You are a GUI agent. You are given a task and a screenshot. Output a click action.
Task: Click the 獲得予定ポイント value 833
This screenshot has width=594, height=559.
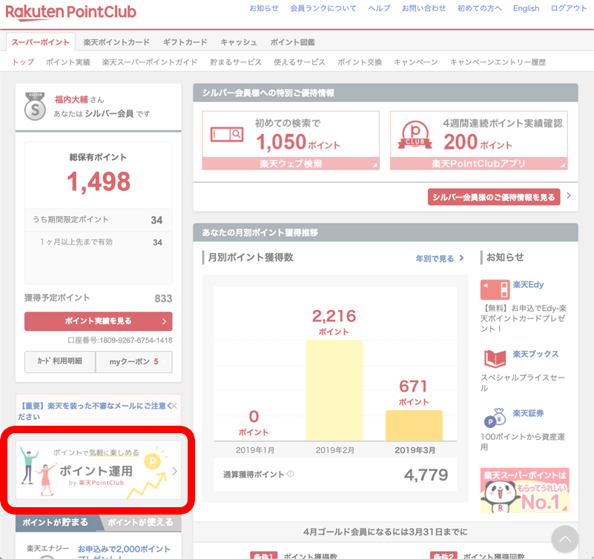click(x=163, y=298)
